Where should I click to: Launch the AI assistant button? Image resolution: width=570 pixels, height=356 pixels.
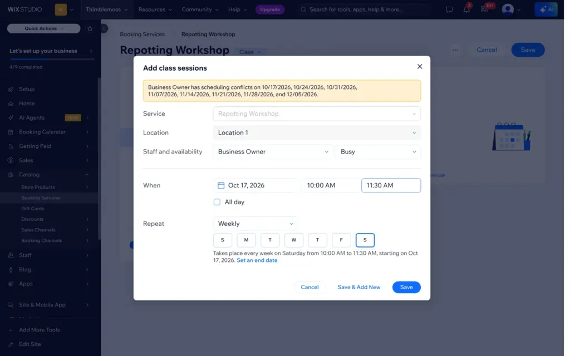tap(546, 9)
